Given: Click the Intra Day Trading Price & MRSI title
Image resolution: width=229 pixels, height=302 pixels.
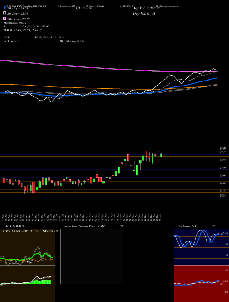Looking at the screenshot, I should click(x=93, y=226).
